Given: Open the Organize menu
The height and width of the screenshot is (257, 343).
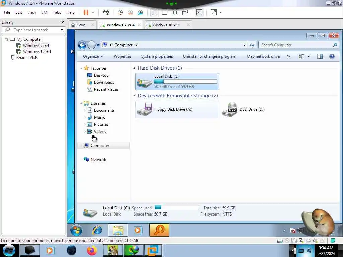Looking at the screenshot, I should pos(93,56).
